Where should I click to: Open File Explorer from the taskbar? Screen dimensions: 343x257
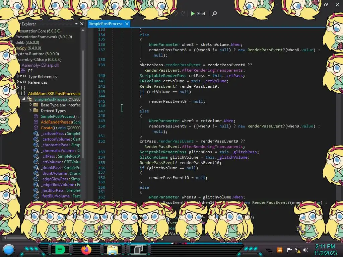pyautogui.click(x=113, y=250)
